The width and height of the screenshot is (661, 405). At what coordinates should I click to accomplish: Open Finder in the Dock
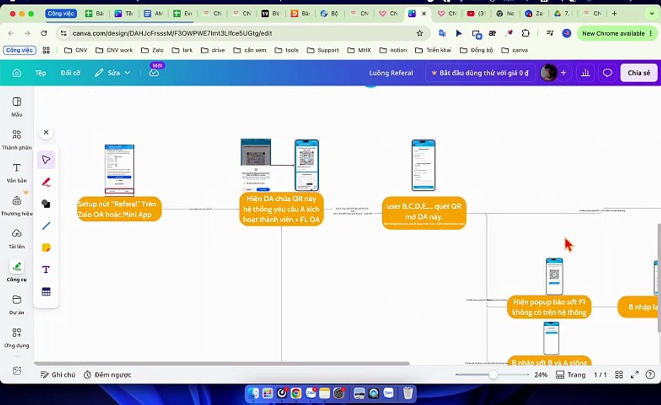[x=253, y=393]
